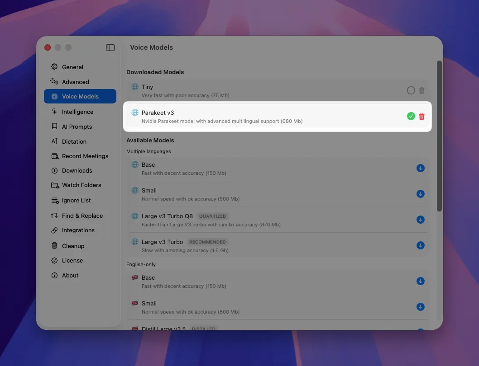Open the License section
479x366 pixels.
[80, 260]
